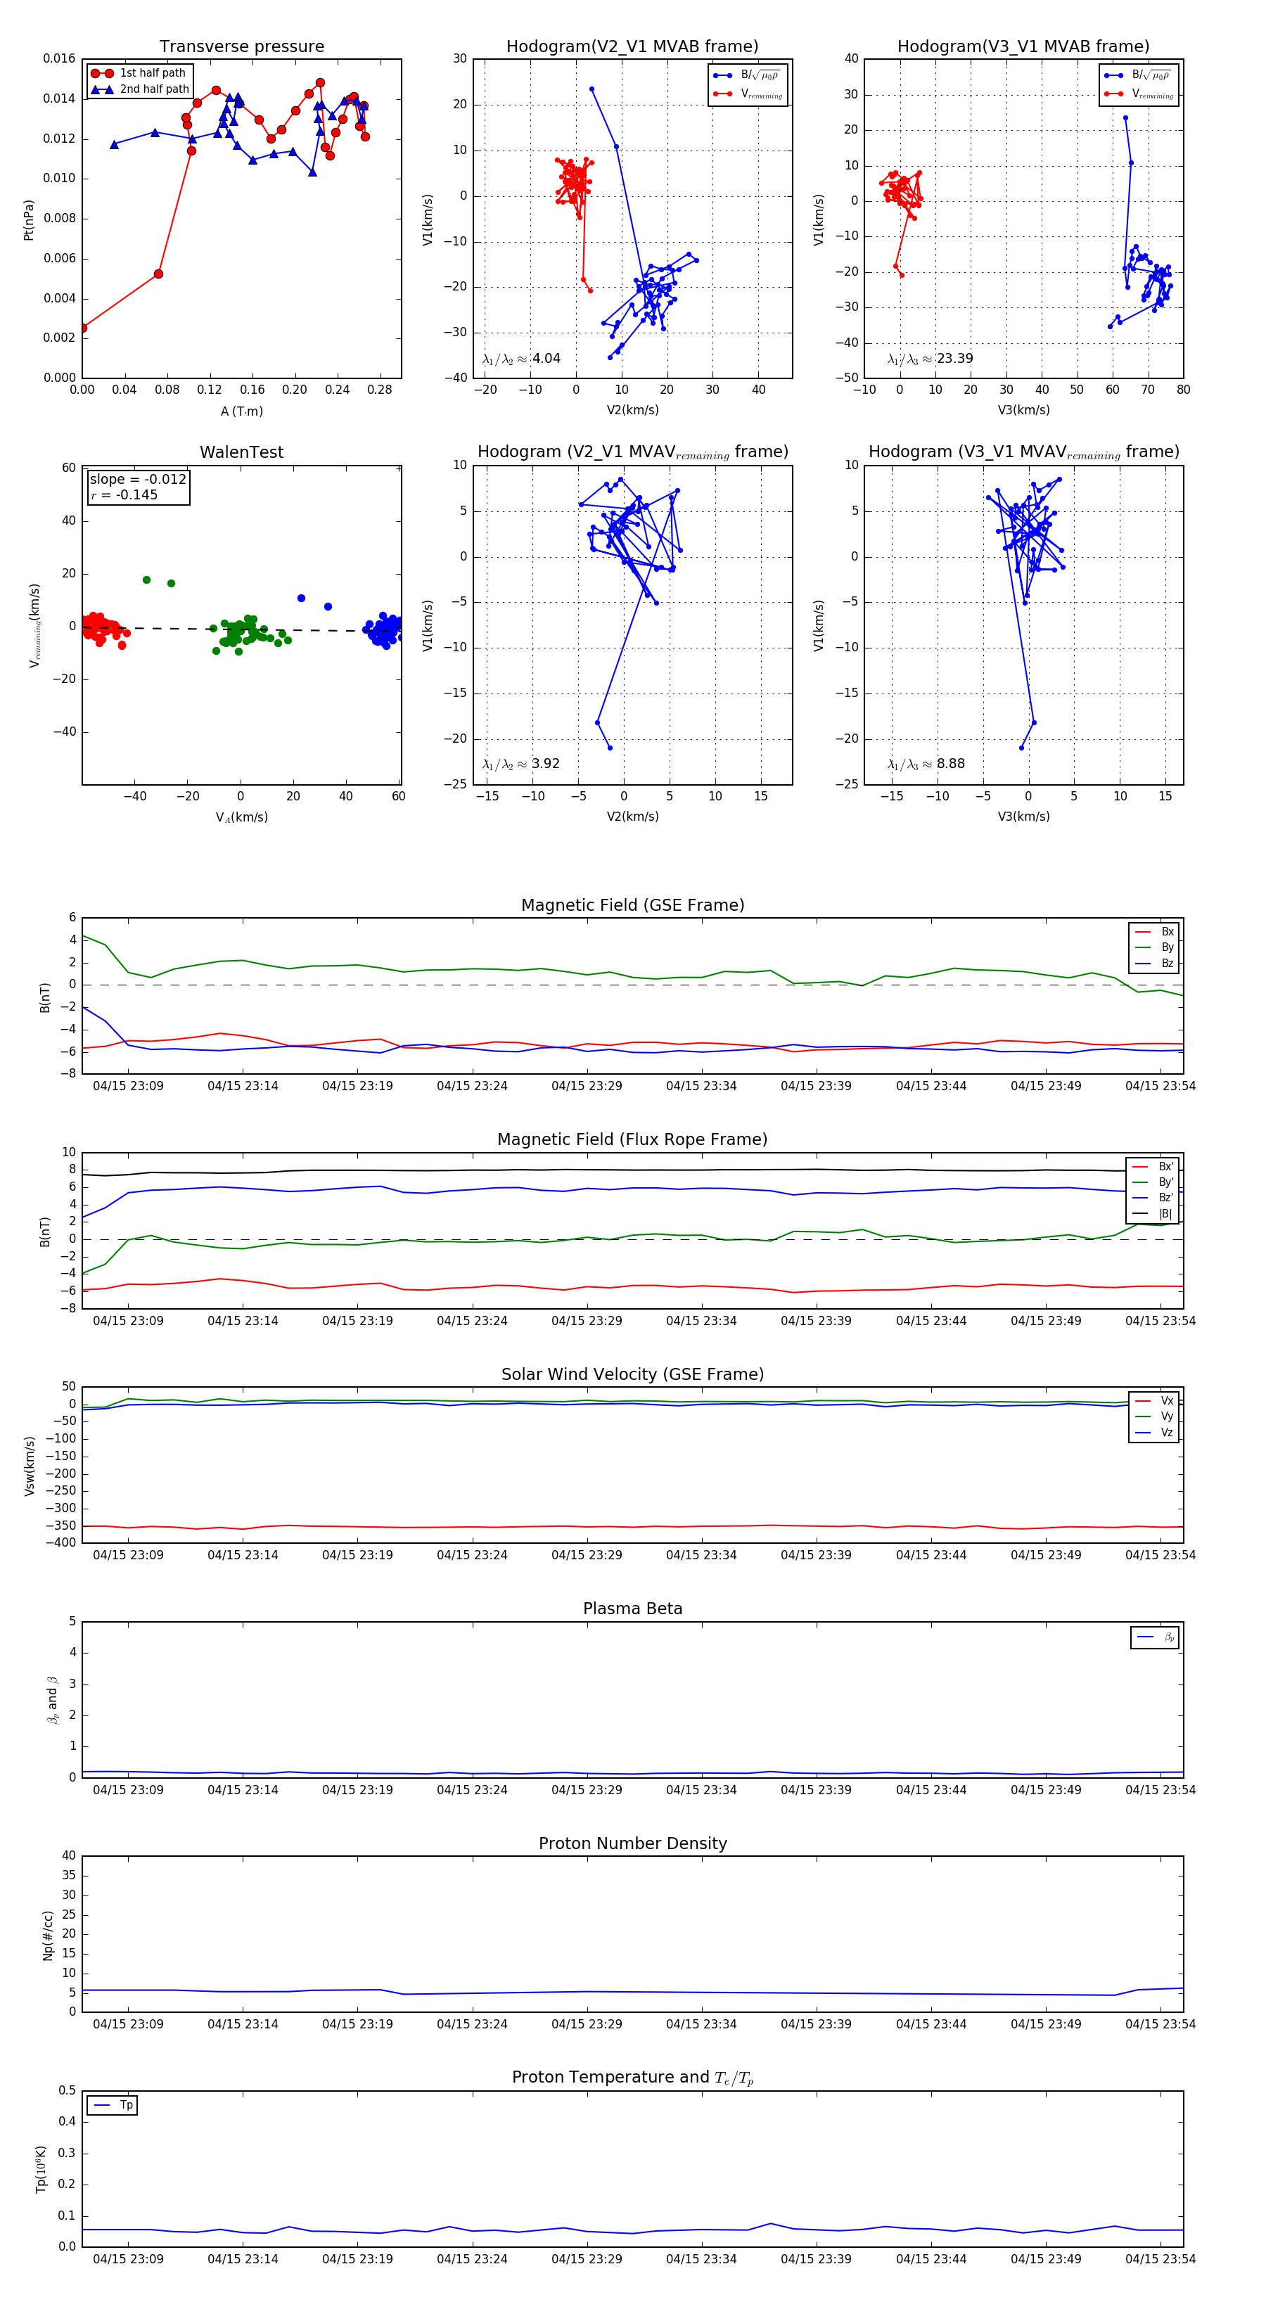1266x2321 pixels.
Task: Select the 'By' legend entry in GSE plot
Action: [x=1154, y=947]
